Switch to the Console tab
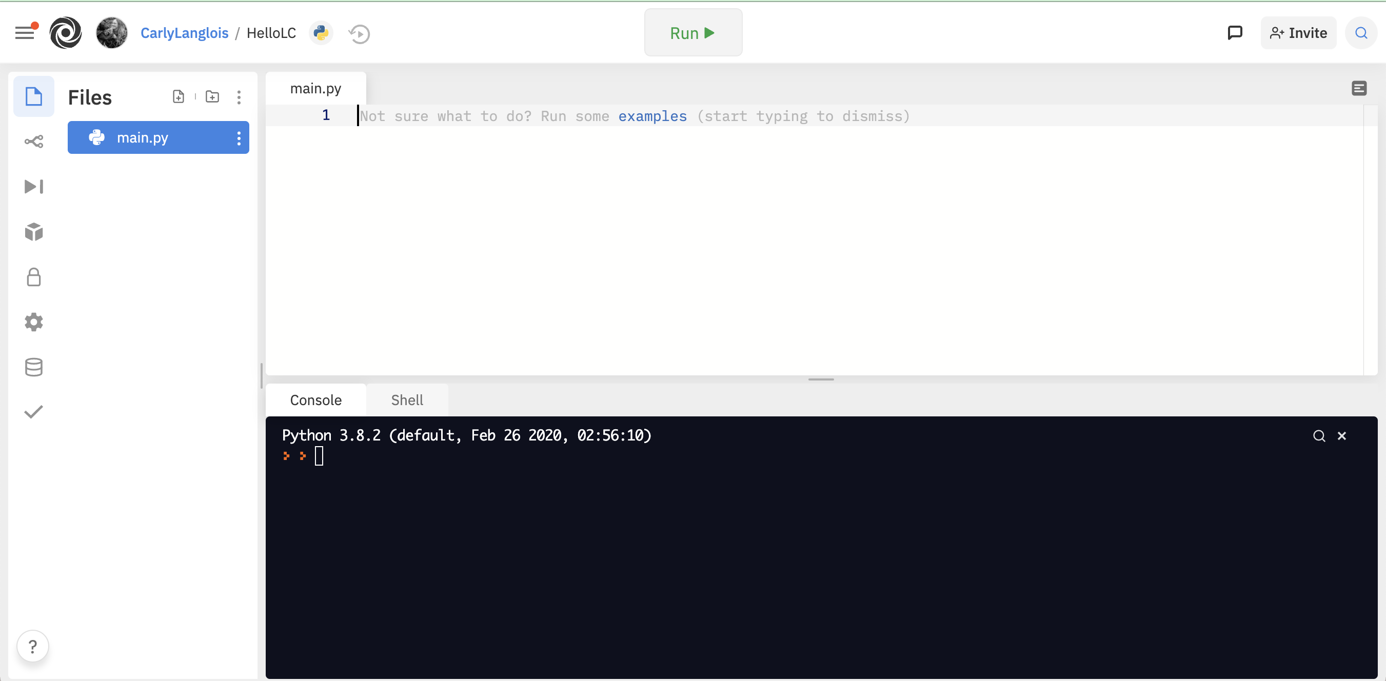1386x681 pixels. (x=316, y=400)
